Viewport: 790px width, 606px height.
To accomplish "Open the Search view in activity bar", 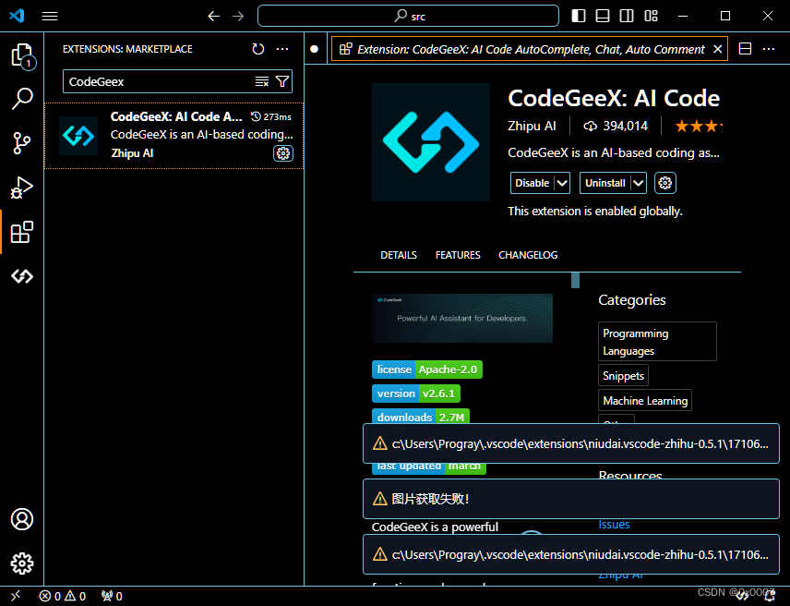I will pyautogui.click(x=21, y=99).
